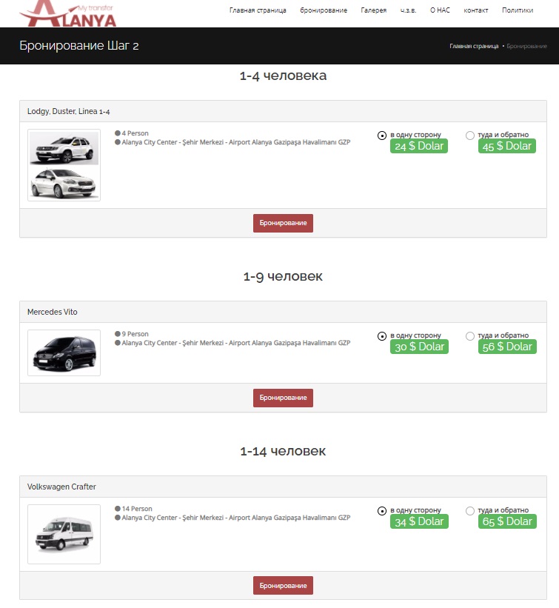Click Главная страница breadcrumb link
Screen dimensions: 559x608
point(473,47)
